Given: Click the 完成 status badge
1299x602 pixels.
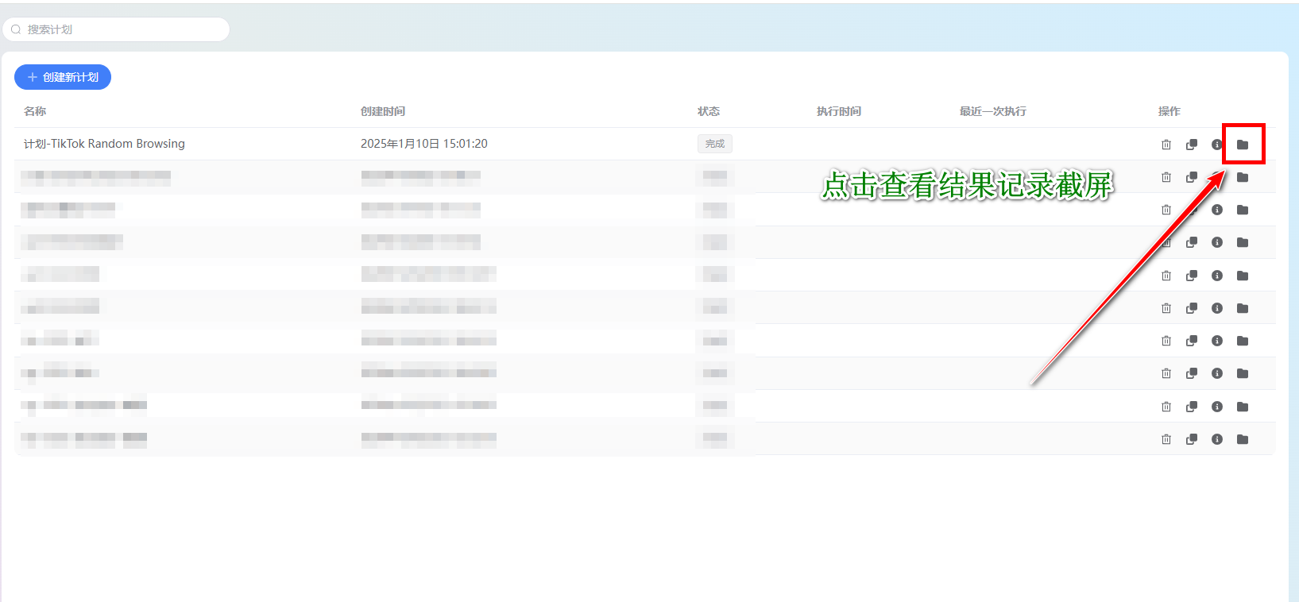Looking at the screenshot, I should click(x=715, y=144).
